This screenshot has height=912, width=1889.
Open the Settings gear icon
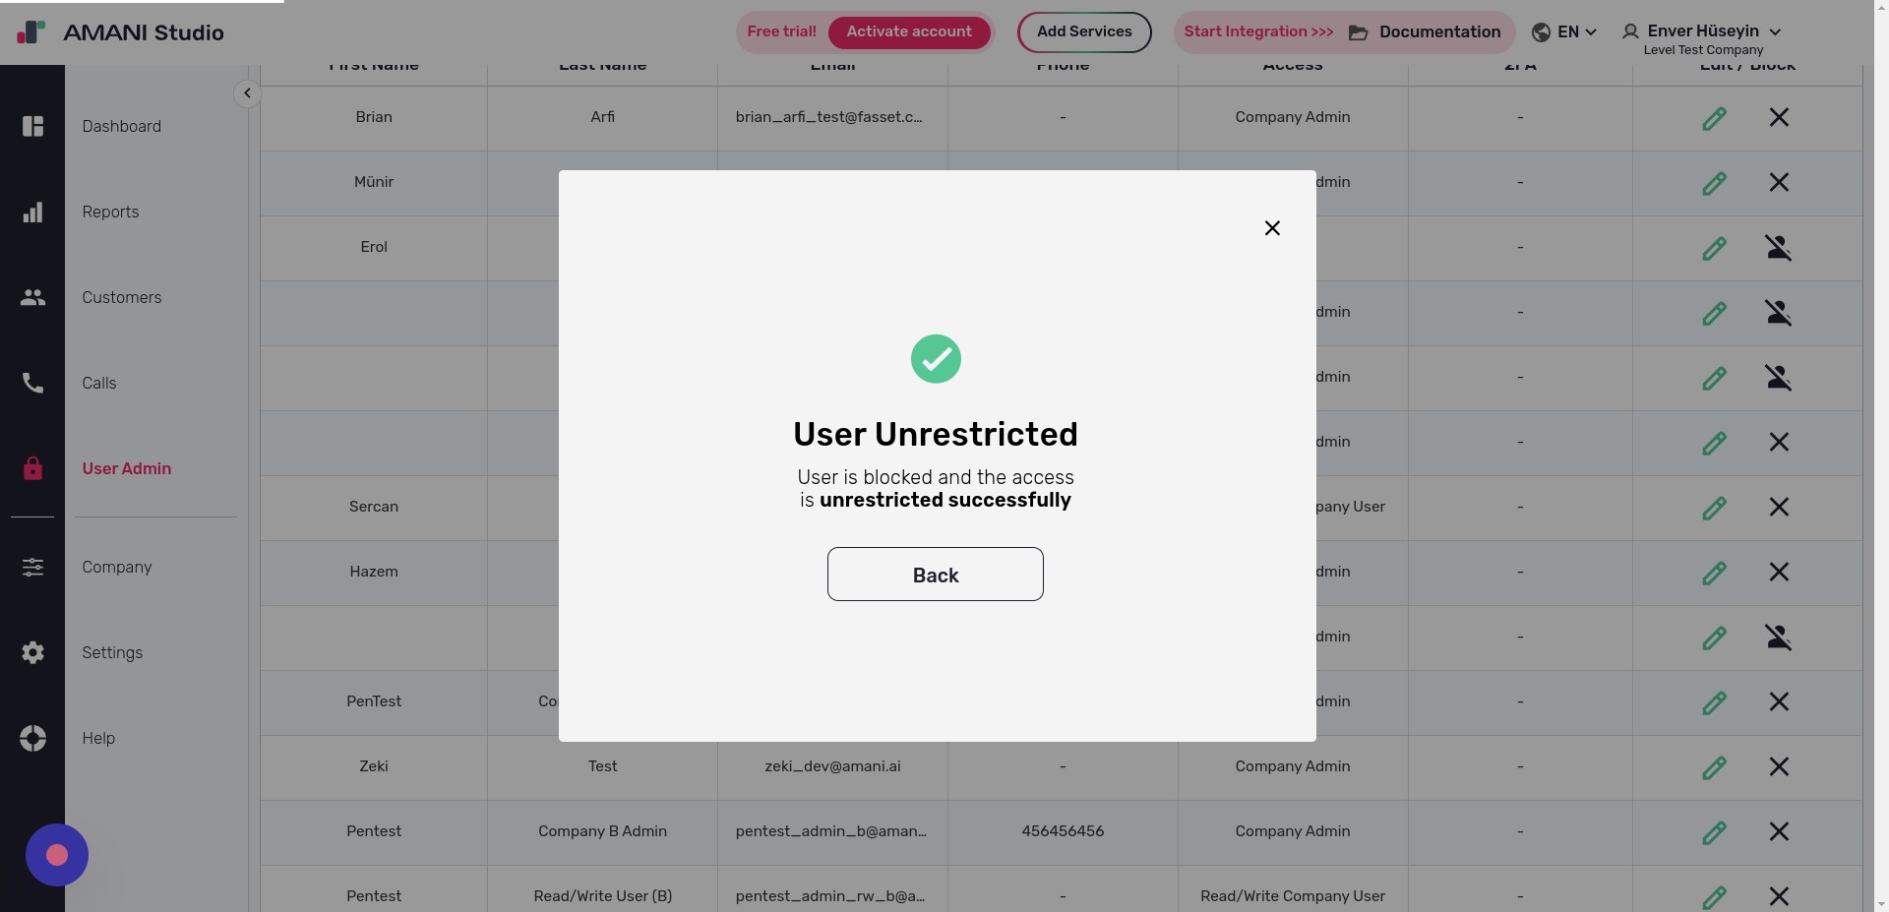coord(32,652)
